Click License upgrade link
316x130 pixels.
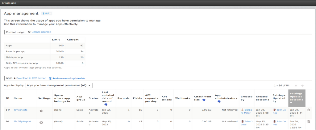(41, 32)
